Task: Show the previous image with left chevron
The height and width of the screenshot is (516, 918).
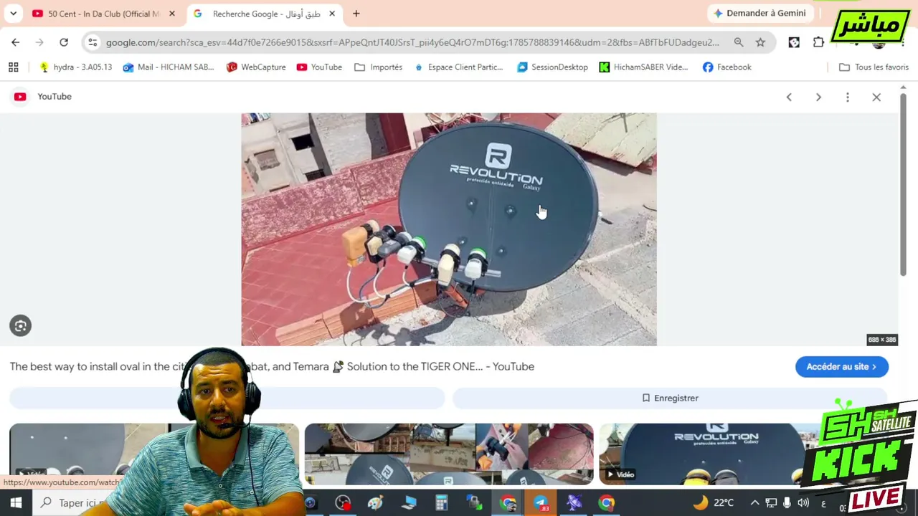Action: coord(789,97)
